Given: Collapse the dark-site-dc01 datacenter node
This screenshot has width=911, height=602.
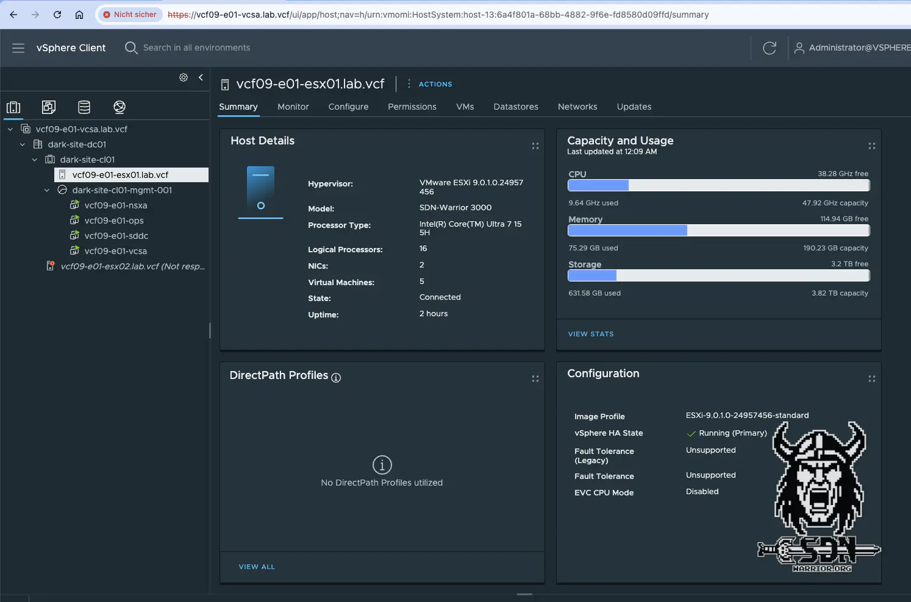Looking at the screenshot, I should 23,144.
